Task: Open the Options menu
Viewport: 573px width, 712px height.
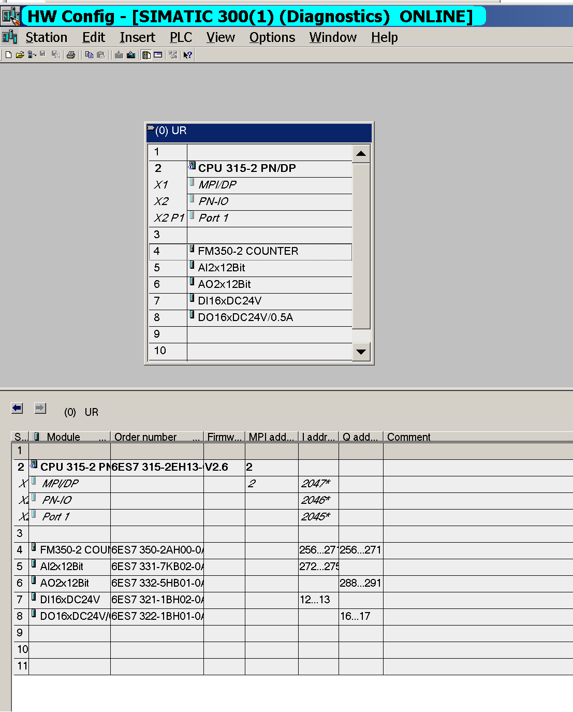Action: tap(272, 37)
